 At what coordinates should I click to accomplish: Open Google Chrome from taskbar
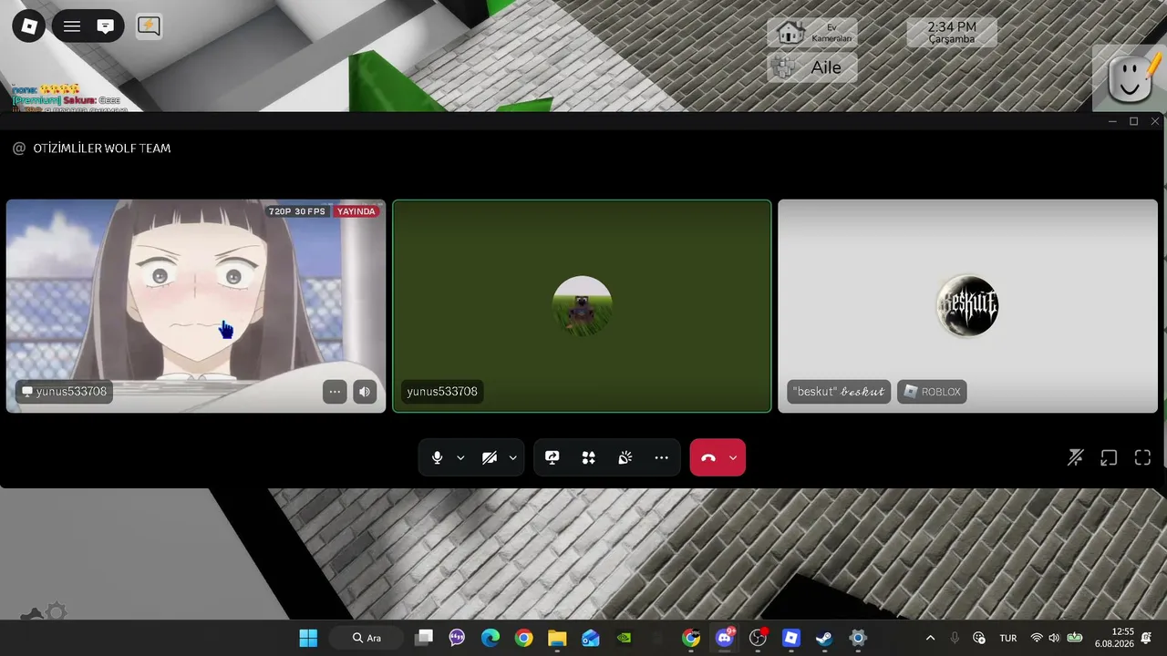click(523, 638)
